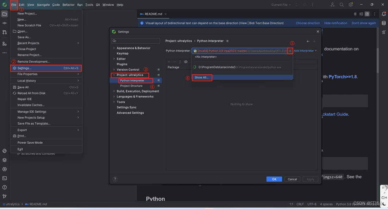Select the D:\ProgramData\anaconda3 interpreter
This screenshot has height=209, width=388.
click(x=242, y=67)
